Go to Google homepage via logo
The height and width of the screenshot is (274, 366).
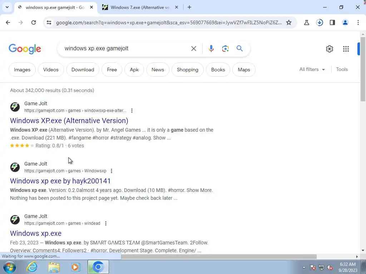pos(25,49)
